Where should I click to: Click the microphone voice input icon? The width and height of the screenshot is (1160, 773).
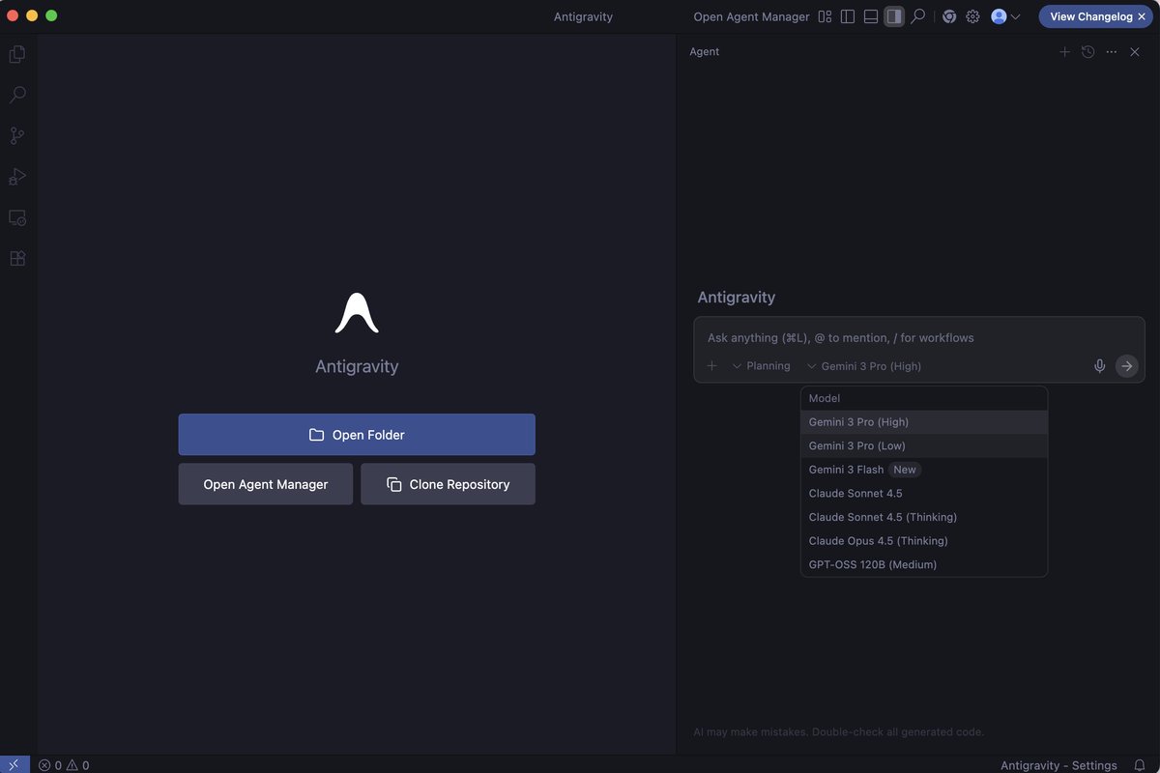click(1099, 366)
